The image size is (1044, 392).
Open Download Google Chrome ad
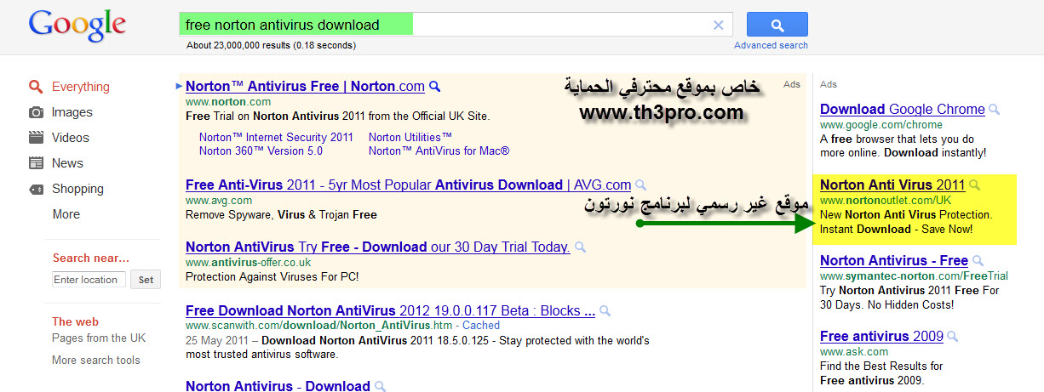902,109
